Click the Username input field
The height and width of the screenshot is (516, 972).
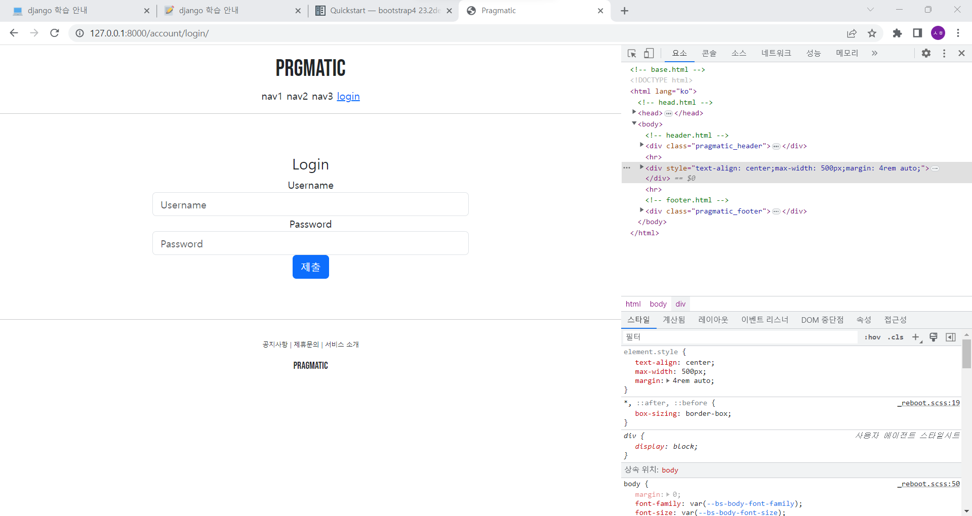310,204
